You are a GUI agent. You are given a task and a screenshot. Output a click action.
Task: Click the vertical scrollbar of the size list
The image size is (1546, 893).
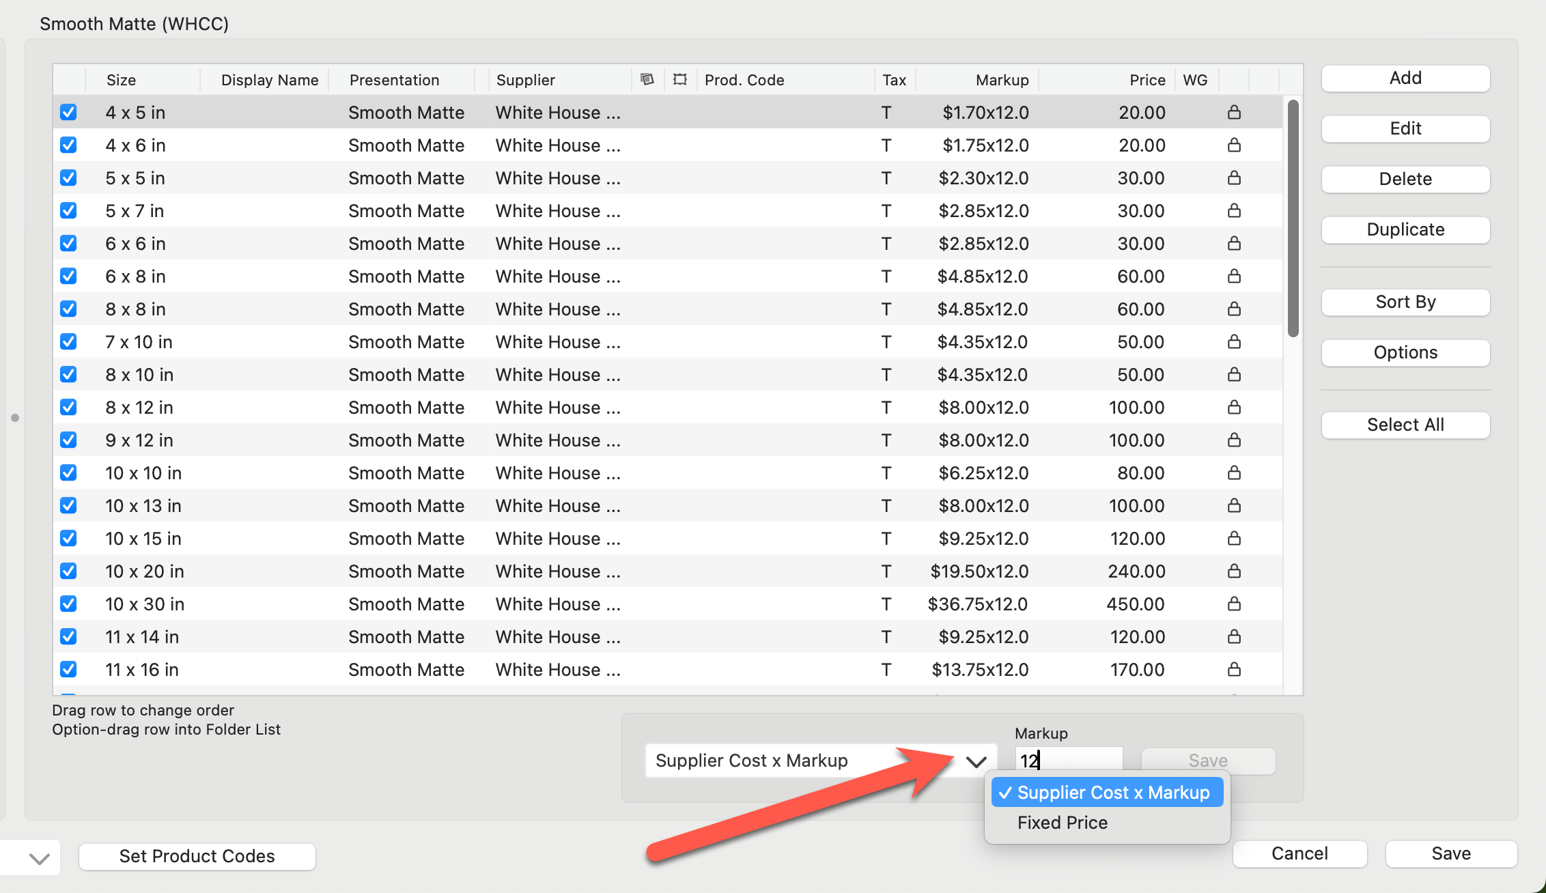tap(1293, 218)
